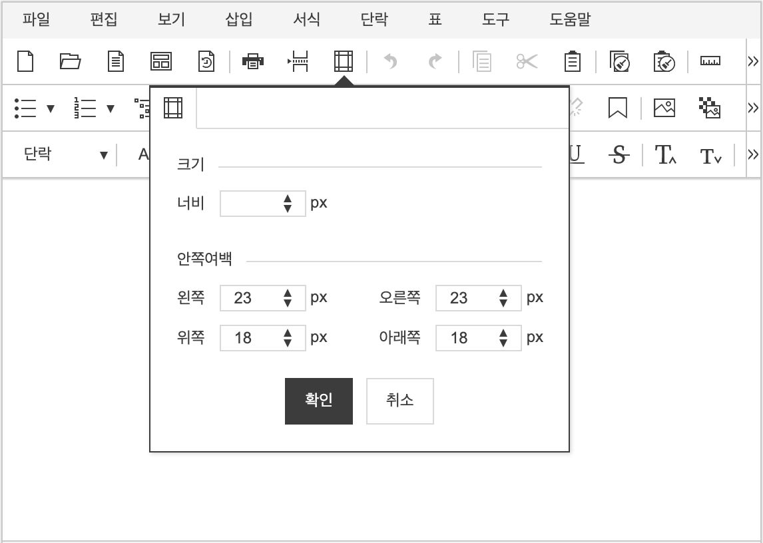Insert a page break using the toolbar icon
The width and height of the screenshot is (763, 543).
point(298,62)
